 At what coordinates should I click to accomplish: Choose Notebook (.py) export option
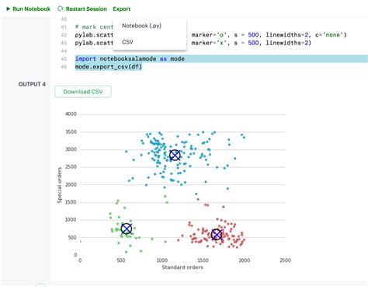coord(141,26)
